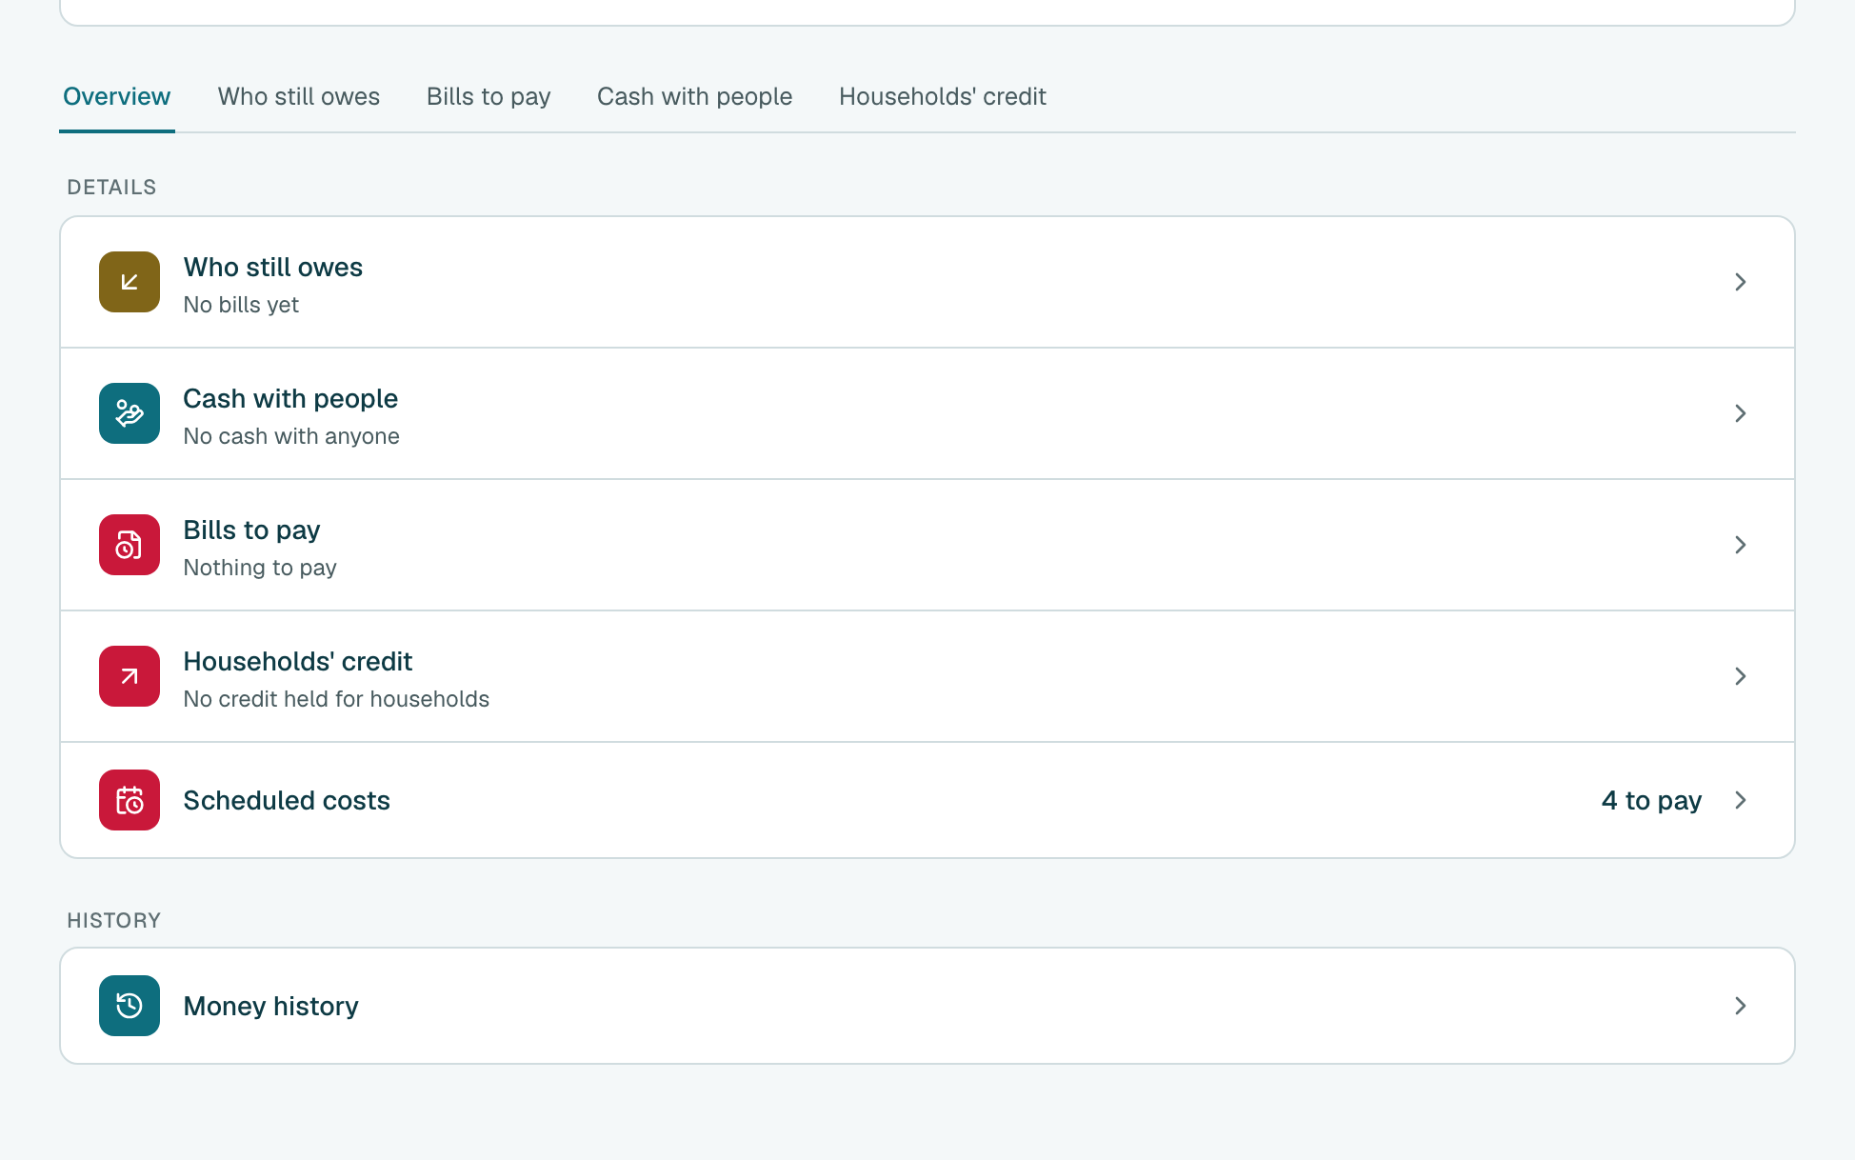Screen dimensions: 1855x1160
Task: Open the Money history title
Action: coord(270,1006)
